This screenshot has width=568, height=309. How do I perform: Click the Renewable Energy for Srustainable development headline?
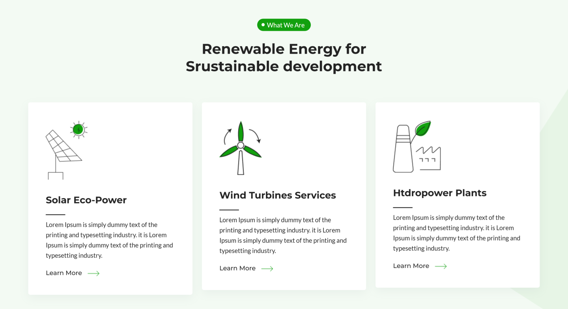[284, 58]
